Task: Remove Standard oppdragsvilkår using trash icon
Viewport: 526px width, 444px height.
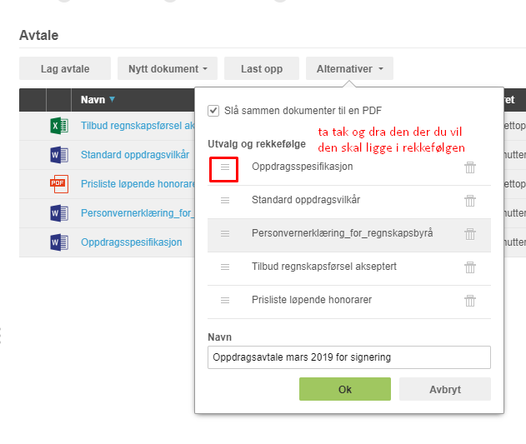Action: click(470, 201)
